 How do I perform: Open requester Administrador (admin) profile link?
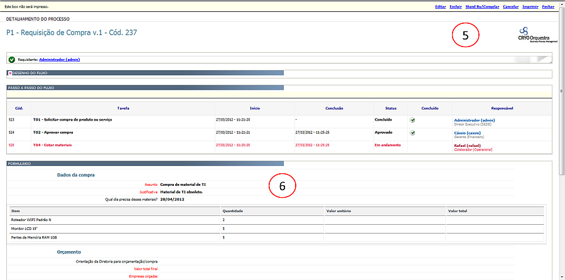point(59,60)
